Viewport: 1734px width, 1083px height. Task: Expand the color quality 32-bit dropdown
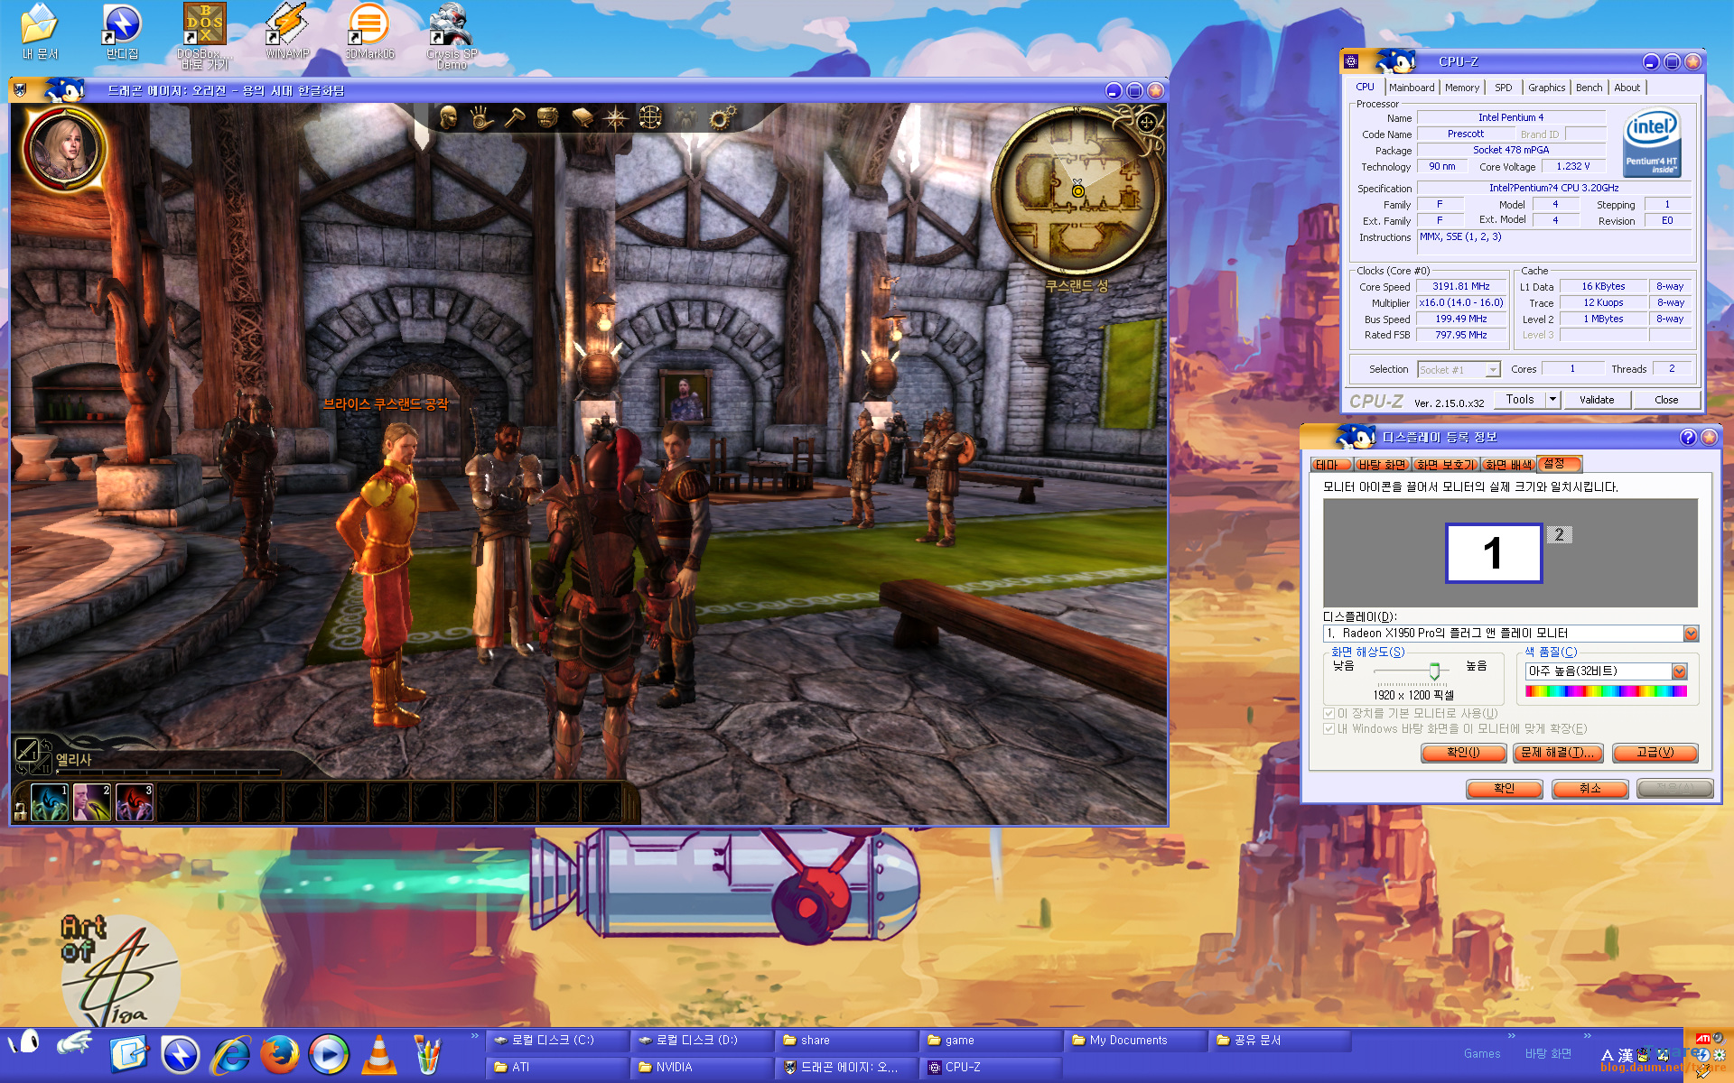pyautogui.click(x=1679, y=671)
